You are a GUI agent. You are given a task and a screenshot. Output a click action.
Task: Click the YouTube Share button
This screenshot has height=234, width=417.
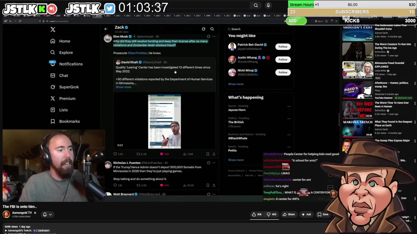tap(289, 214)
